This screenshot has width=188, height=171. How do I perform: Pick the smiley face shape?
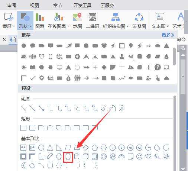[x=139, y=157]
